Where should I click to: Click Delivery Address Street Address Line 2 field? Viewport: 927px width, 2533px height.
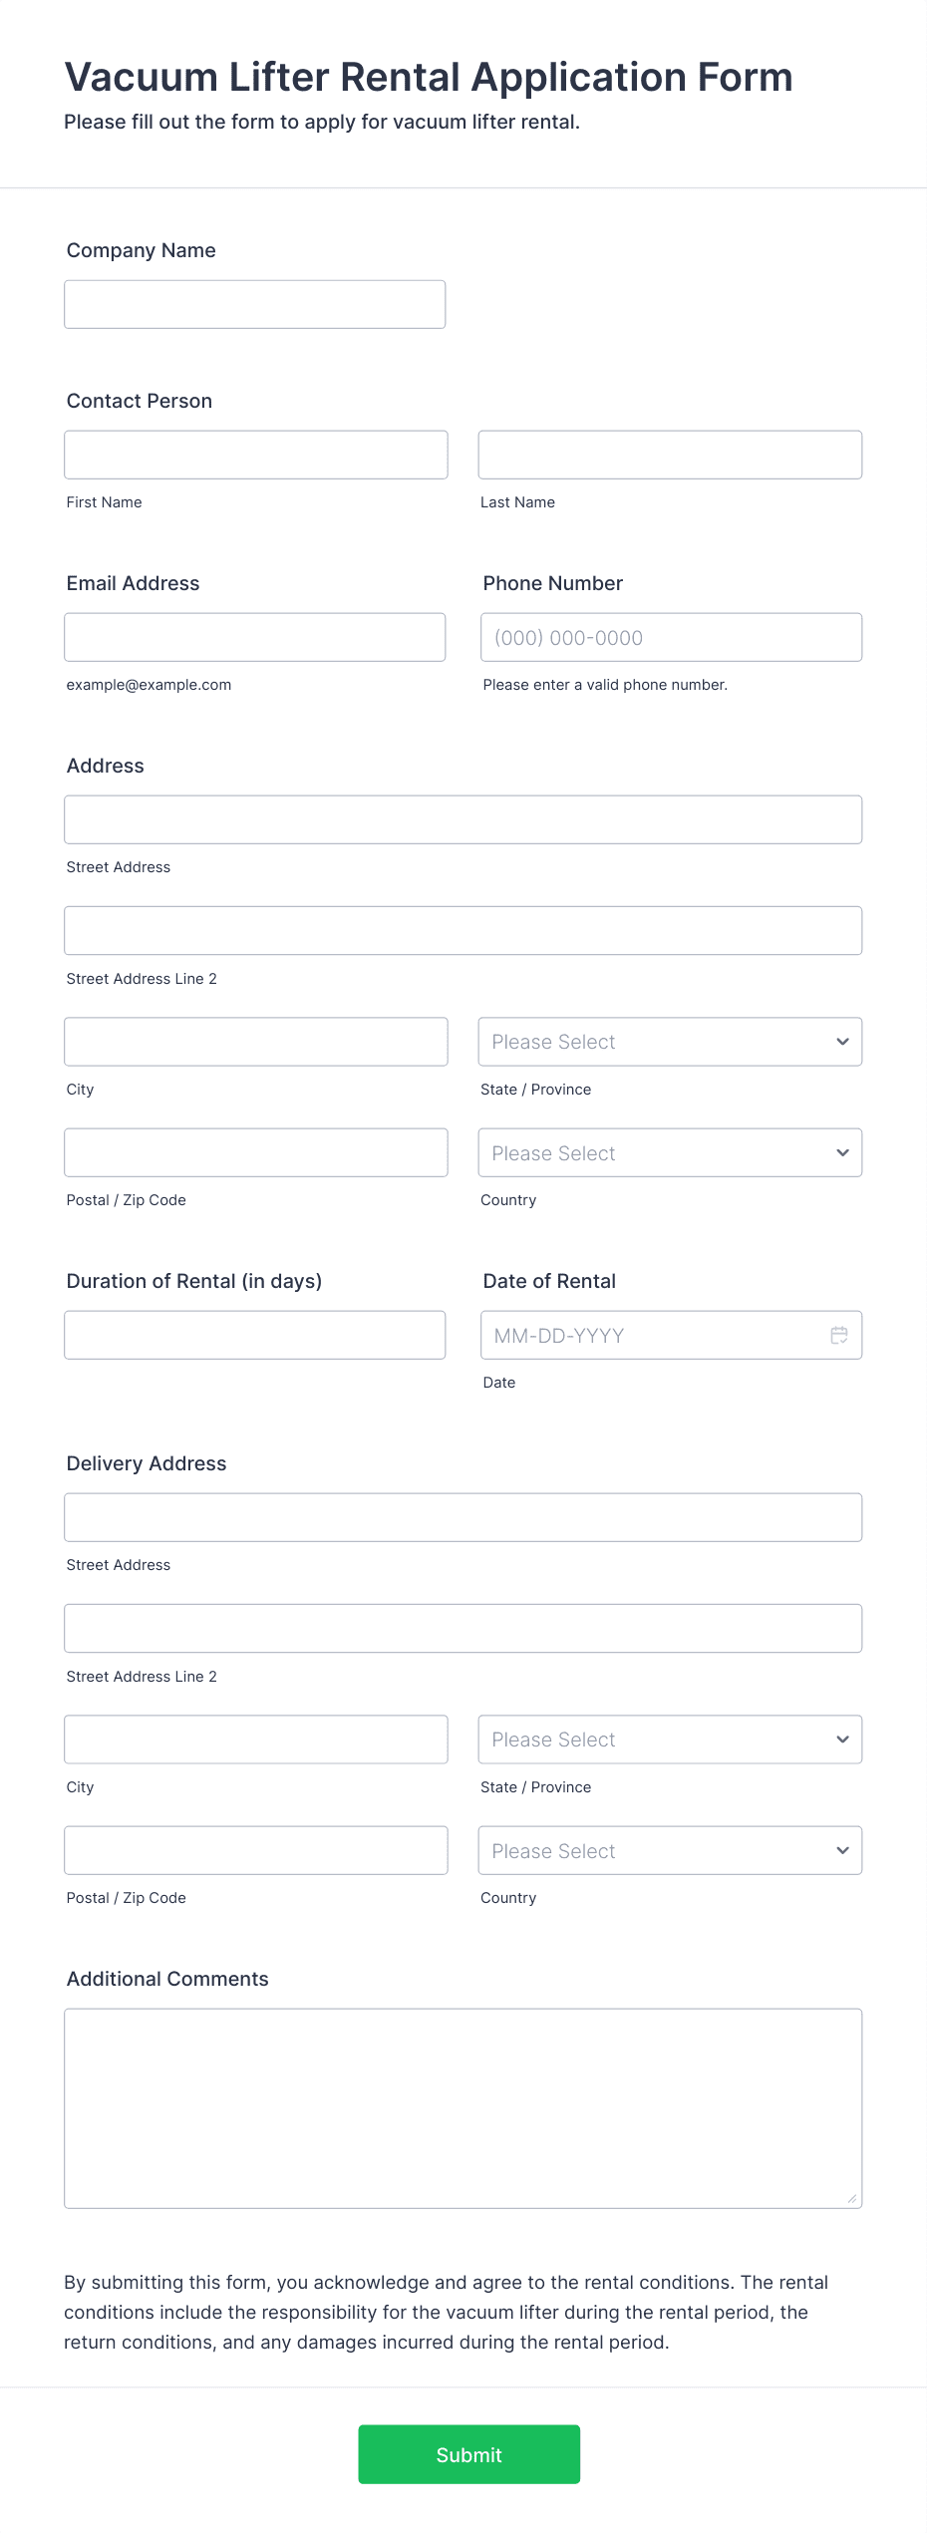463,1628
